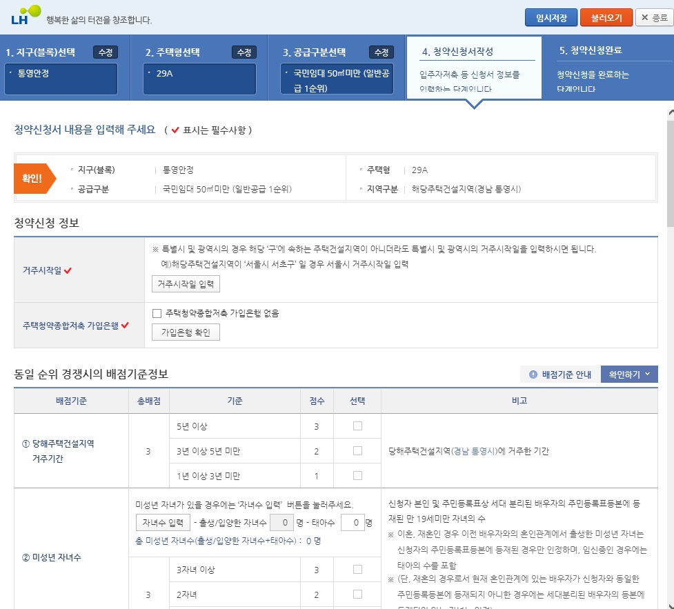Image resolution: width=674 pixels, height=609 pixels.
Task: Check the 5년 이상 residence period option
Action: click(357, 426)
